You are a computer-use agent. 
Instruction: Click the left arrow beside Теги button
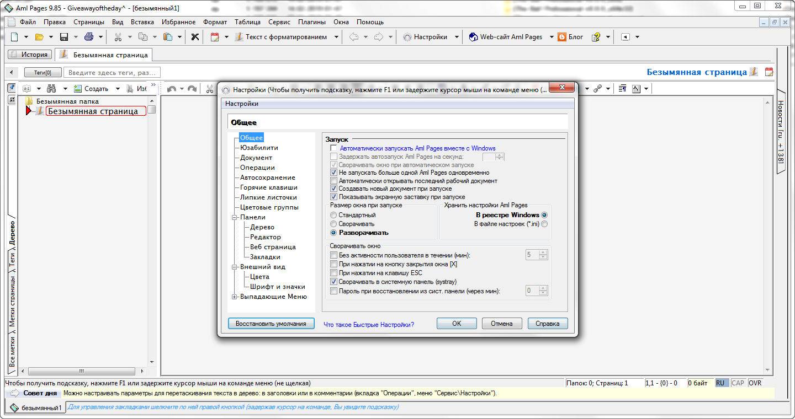[12, 72]
